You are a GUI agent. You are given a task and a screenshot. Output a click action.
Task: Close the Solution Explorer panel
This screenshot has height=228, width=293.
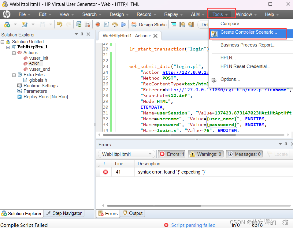[88, 34]
